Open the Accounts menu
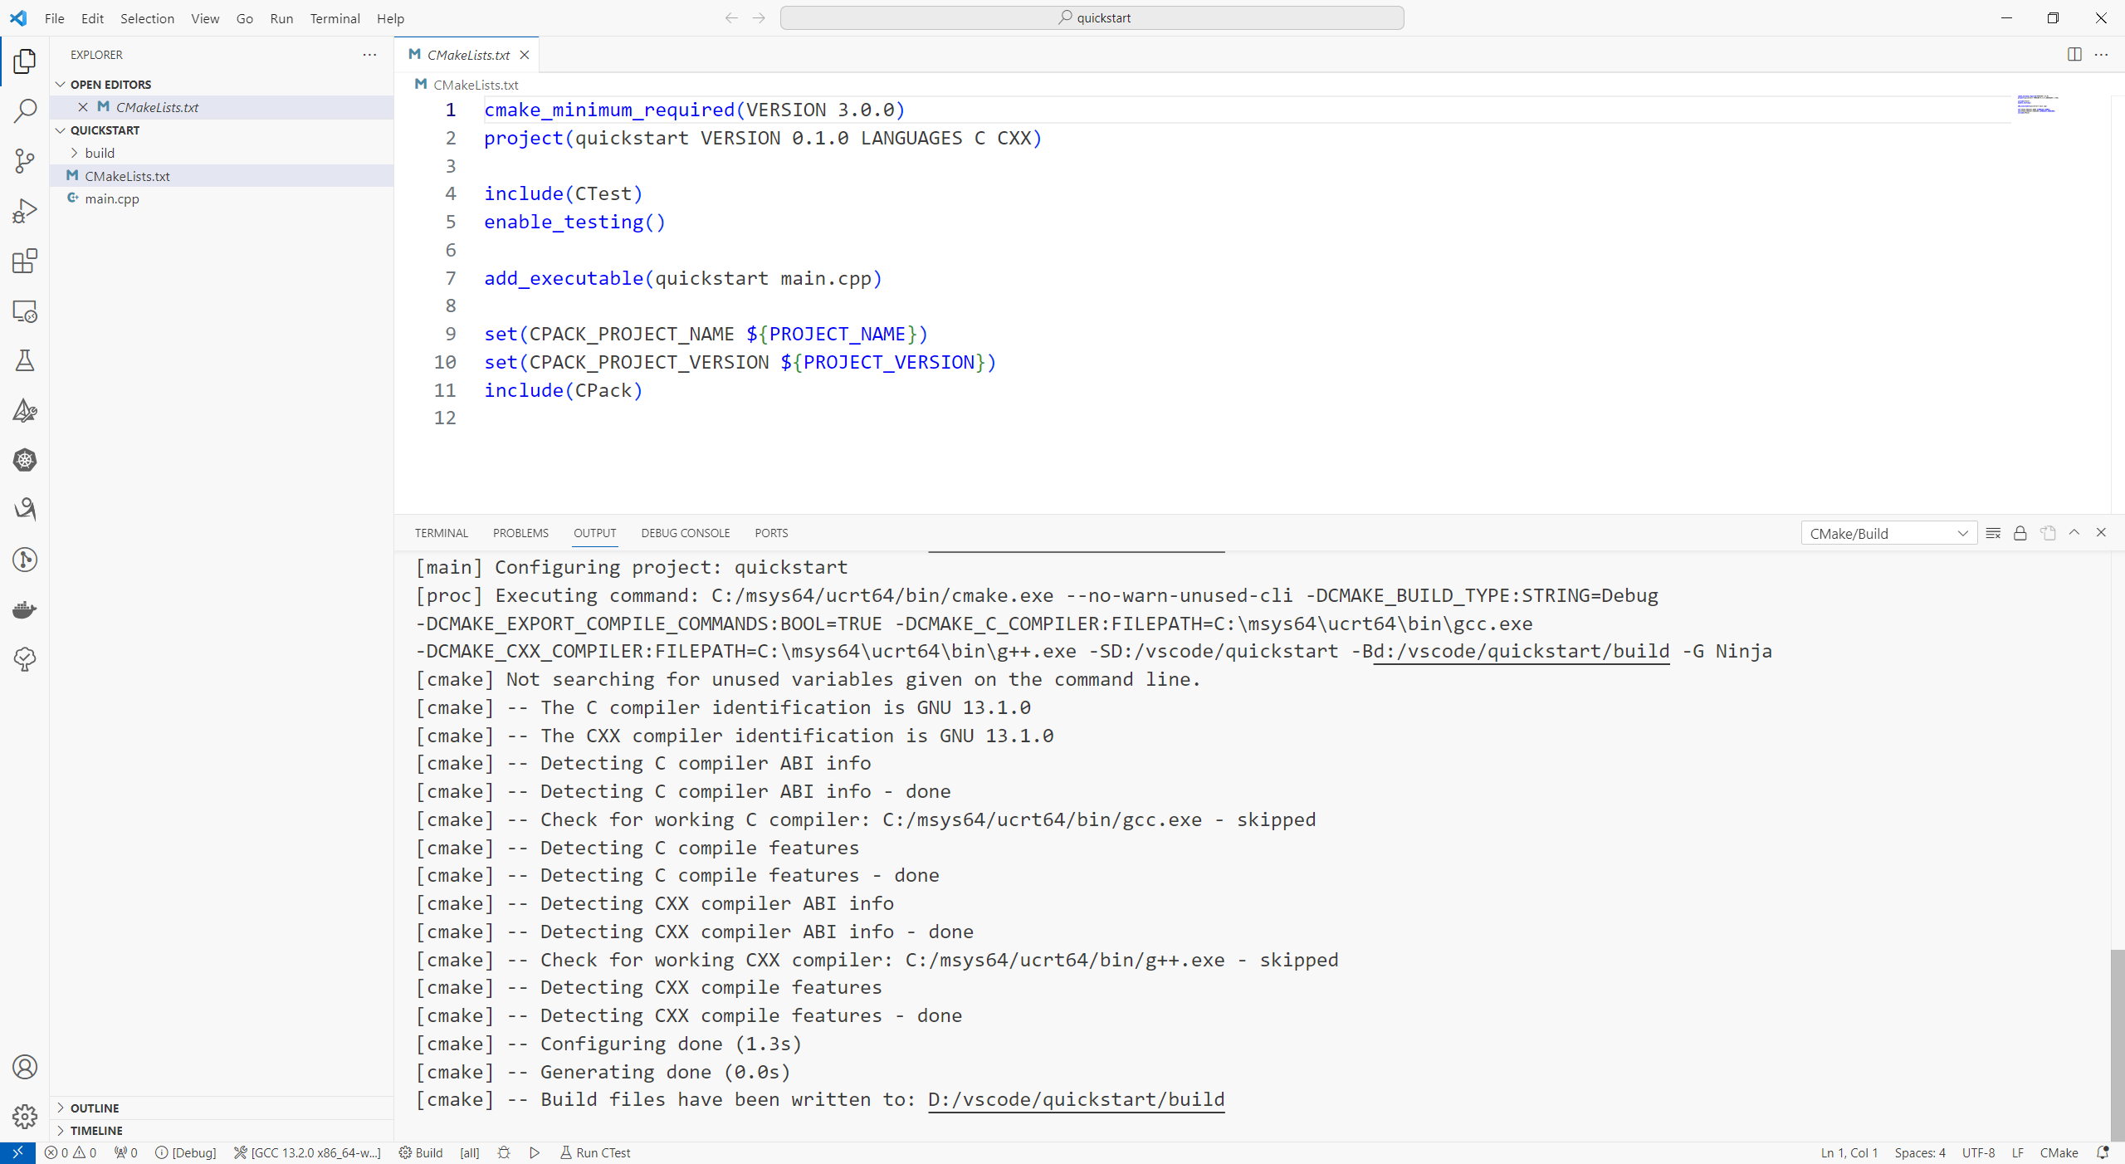The image size is (2125, 1164). click(x=25, y=1067)
